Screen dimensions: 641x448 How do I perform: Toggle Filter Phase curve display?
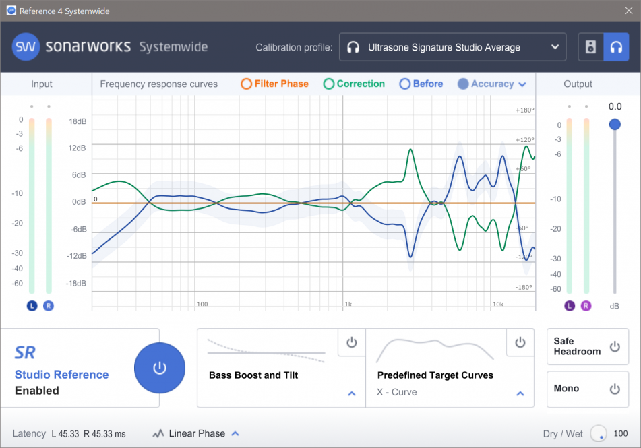(x=275, y=84)
